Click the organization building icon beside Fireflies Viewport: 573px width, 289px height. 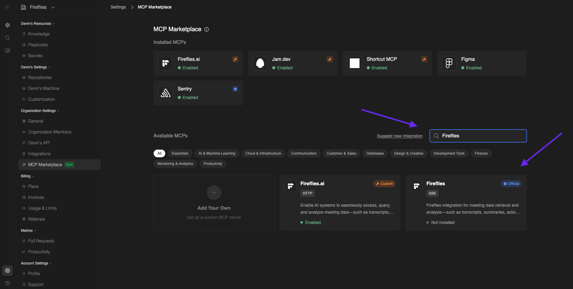pos(23,7)
